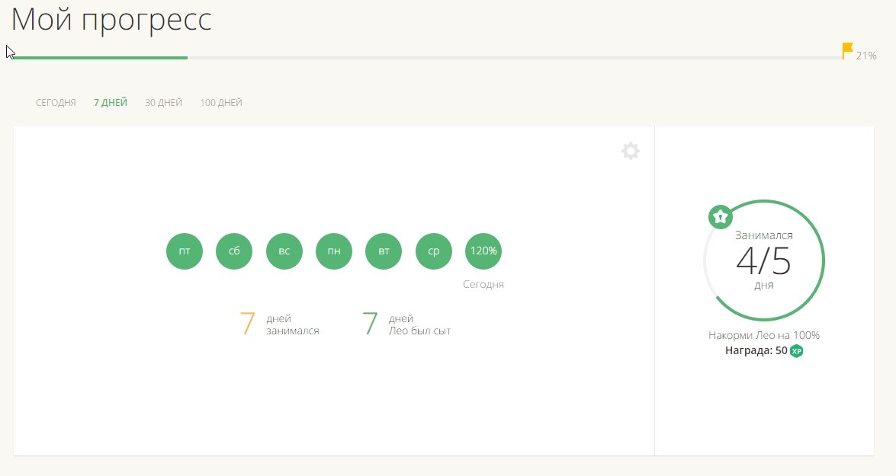896x476 pixels.
Task: Switch to the СЕГОДНЯ tab
Action: [56, 103]
